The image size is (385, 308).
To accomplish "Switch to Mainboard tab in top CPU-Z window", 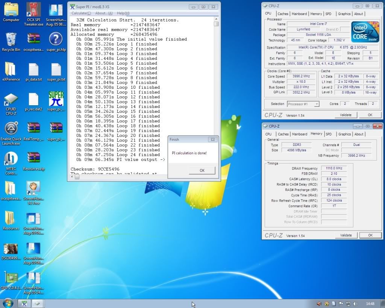I will (x=299, y=14).
